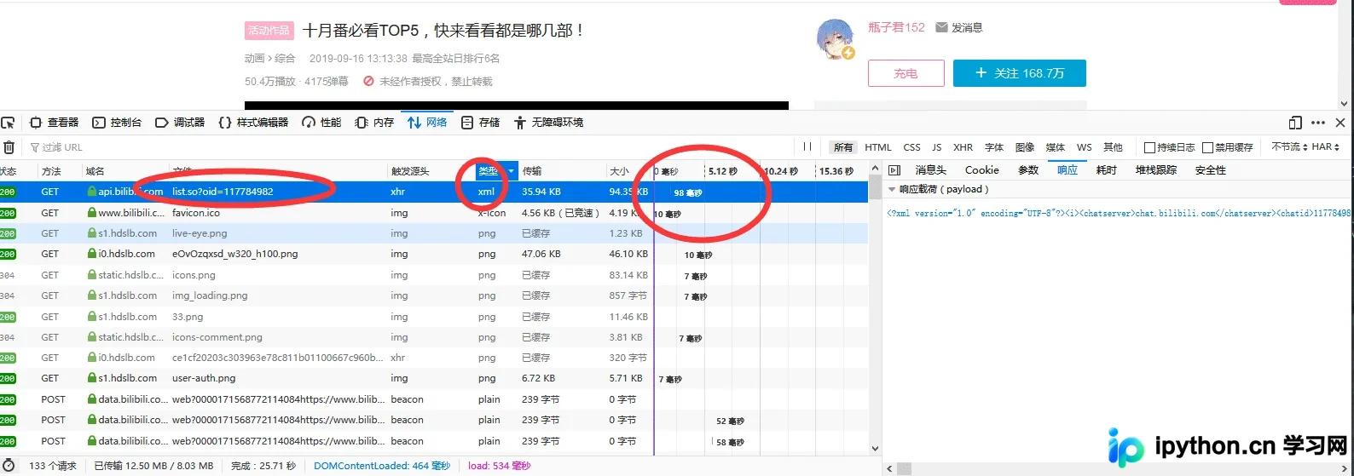This screenshot has width=1354, height=476.
Task: Open the 样式编辑器 style editor tab
Action: [253, 123]
